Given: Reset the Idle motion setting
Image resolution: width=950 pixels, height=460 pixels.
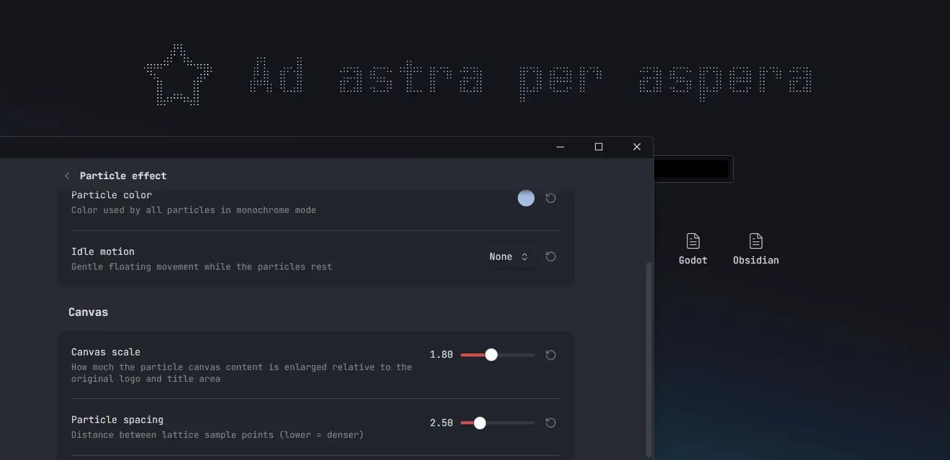Looking at the screenshot, I should tap(551, 257).
